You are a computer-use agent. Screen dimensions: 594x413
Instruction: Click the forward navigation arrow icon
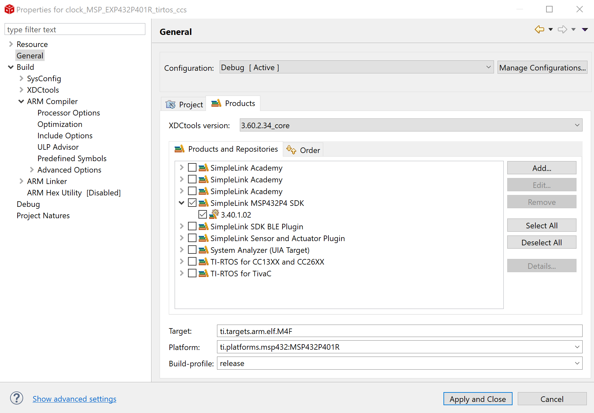click(562, 29)
